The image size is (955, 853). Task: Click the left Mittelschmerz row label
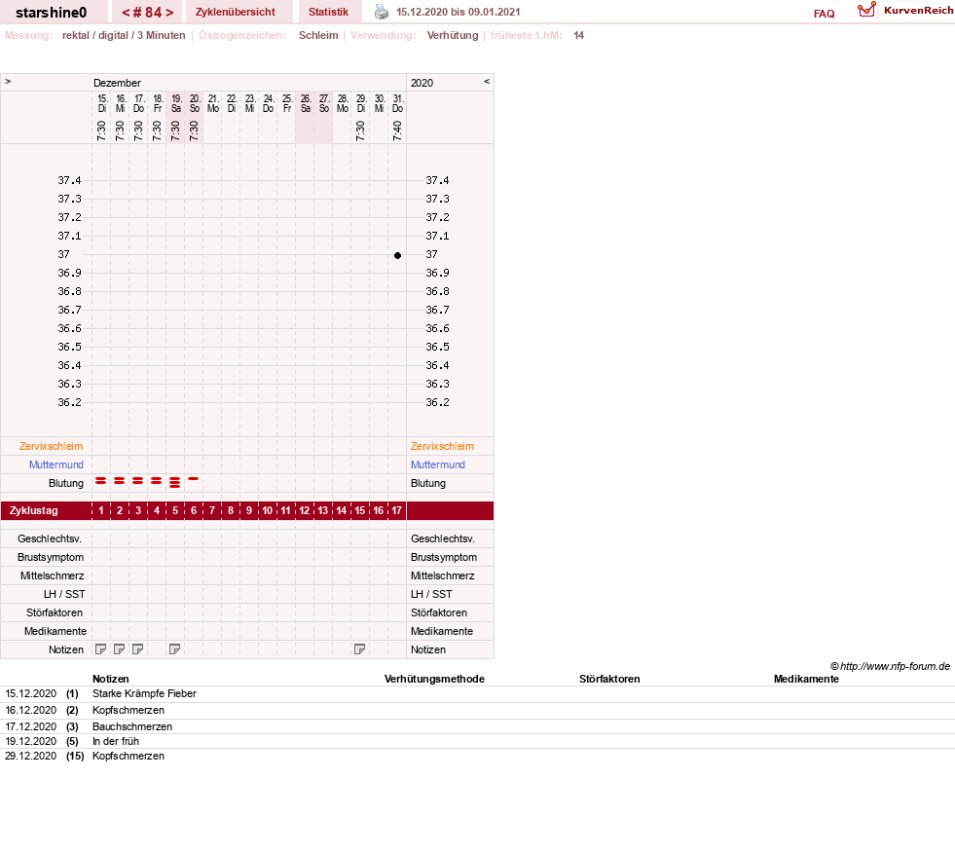click(x=53, y=575)
